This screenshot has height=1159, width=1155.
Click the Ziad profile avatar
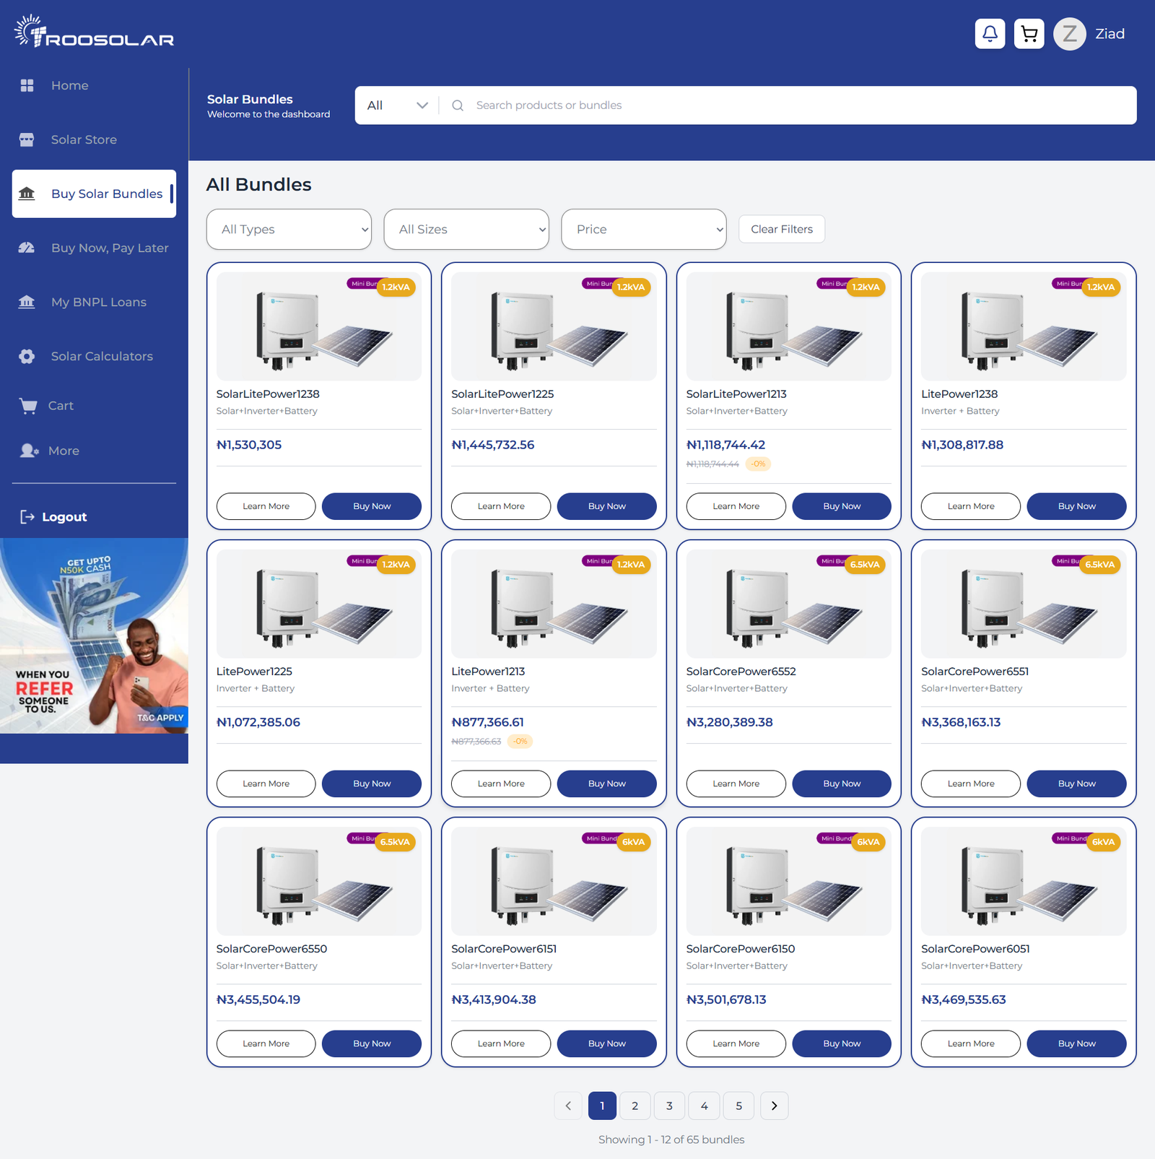tap(1069, 33)
